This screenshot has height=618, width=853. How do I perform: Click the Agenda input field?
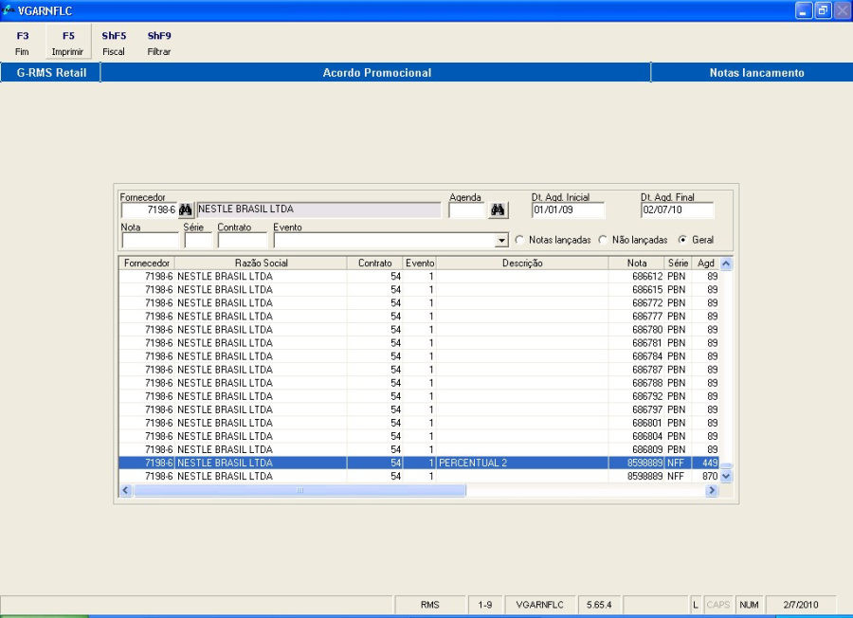467,210
